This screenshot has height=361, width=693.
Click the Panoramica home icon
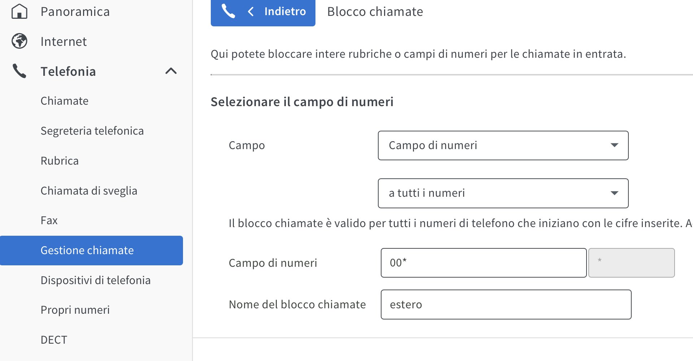point(19,12)
